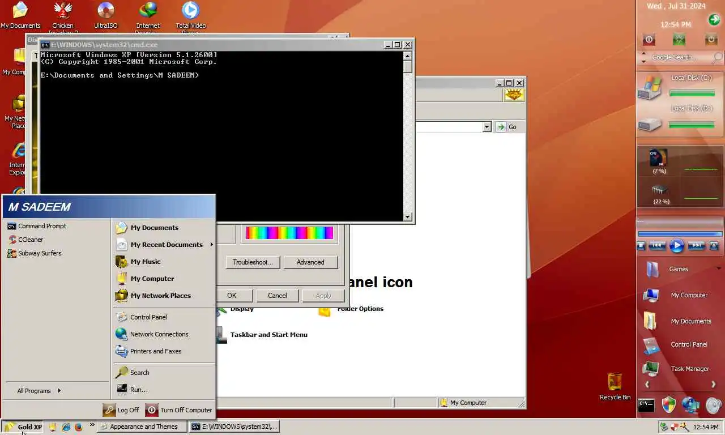Screen dimensions: 725x435
Task: Click the security shield icon in the sidebar's bottom row
Action: (669, 405)
